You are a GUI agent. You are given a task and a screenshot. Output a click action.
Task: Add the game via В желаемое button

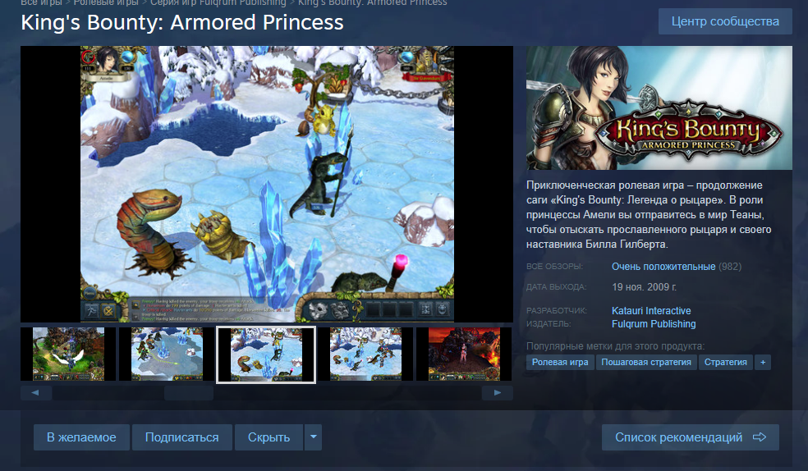click(81, 437)
